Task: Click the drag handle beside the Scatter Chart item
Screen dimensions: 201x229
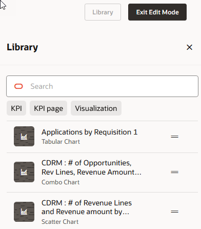Action: 174,212
